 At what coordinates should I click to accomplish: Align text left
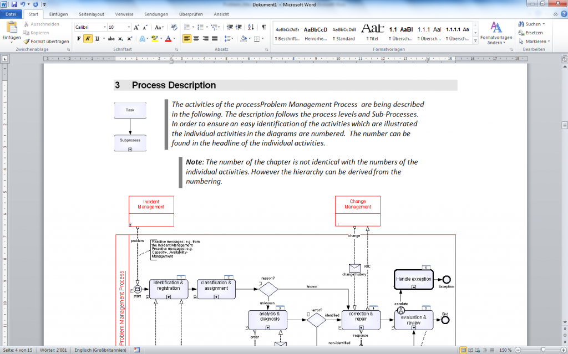[x=186, y=38]
